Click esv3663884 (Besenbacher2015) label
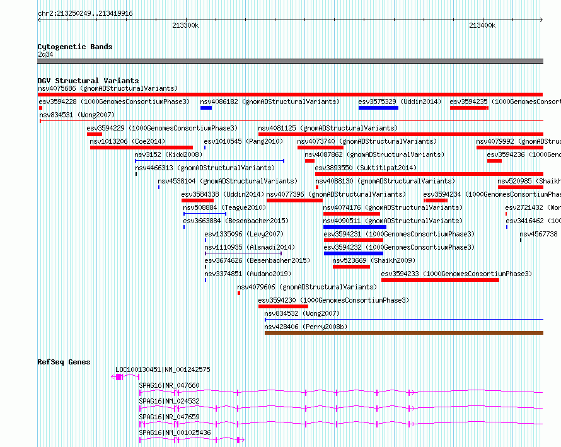The width and height of the screenshot is (561, 447). coord(236,221)
